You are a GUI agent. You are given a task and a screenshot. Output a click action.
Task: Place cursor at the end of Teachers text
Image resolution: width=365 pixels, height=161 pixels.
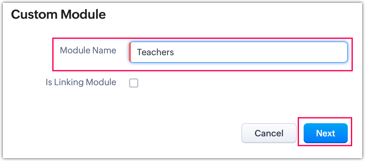(x=174, y=52)
